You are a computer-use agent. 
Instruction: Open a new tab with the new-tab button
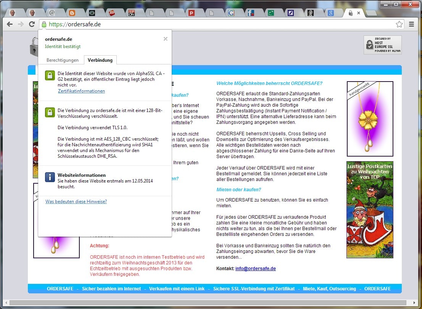(371, 13)
